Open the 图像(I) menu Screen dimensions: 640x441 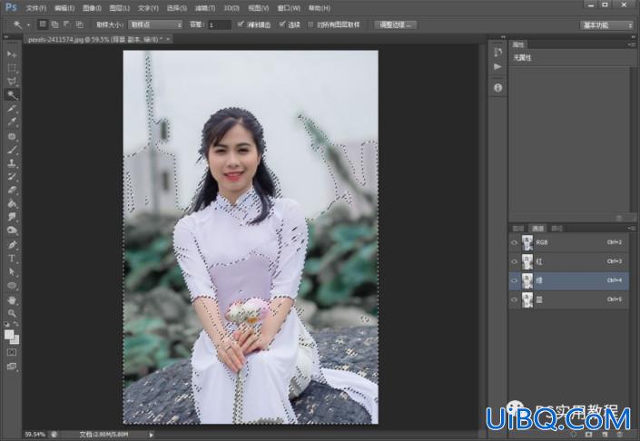tap(92, 8)
